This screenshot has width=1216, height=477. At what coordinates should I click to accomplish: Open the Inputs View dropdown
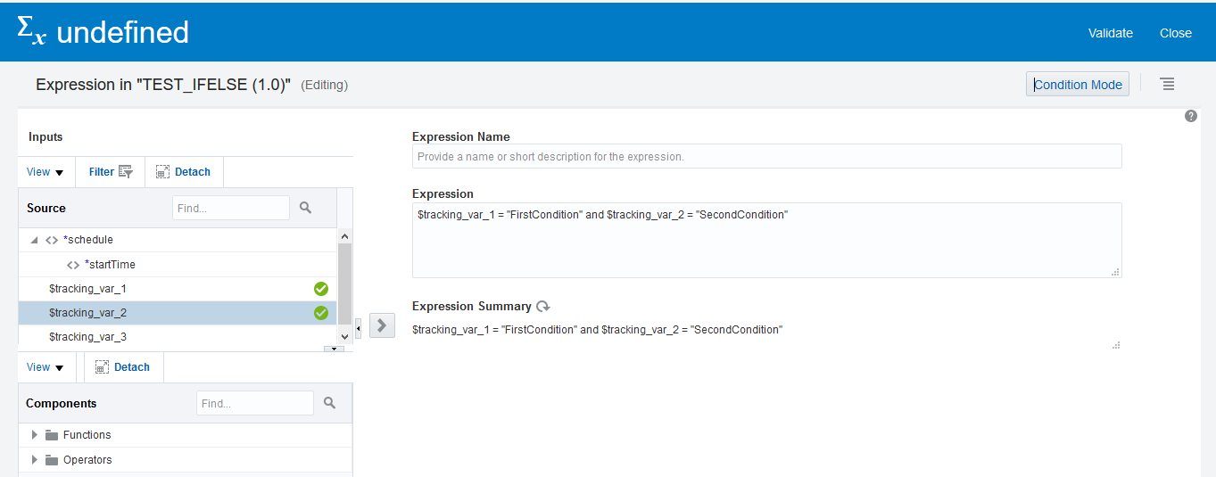(45, 172)
